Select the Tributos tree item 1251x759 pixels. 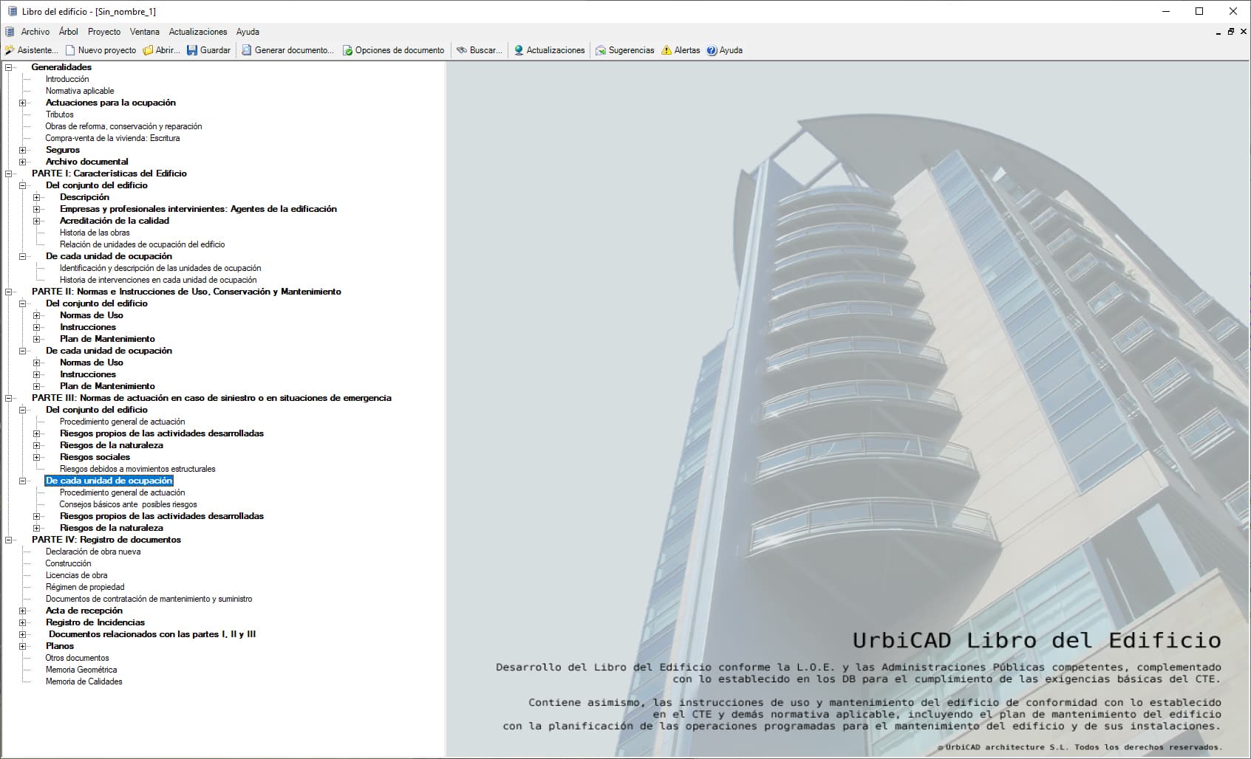(60, 114)
